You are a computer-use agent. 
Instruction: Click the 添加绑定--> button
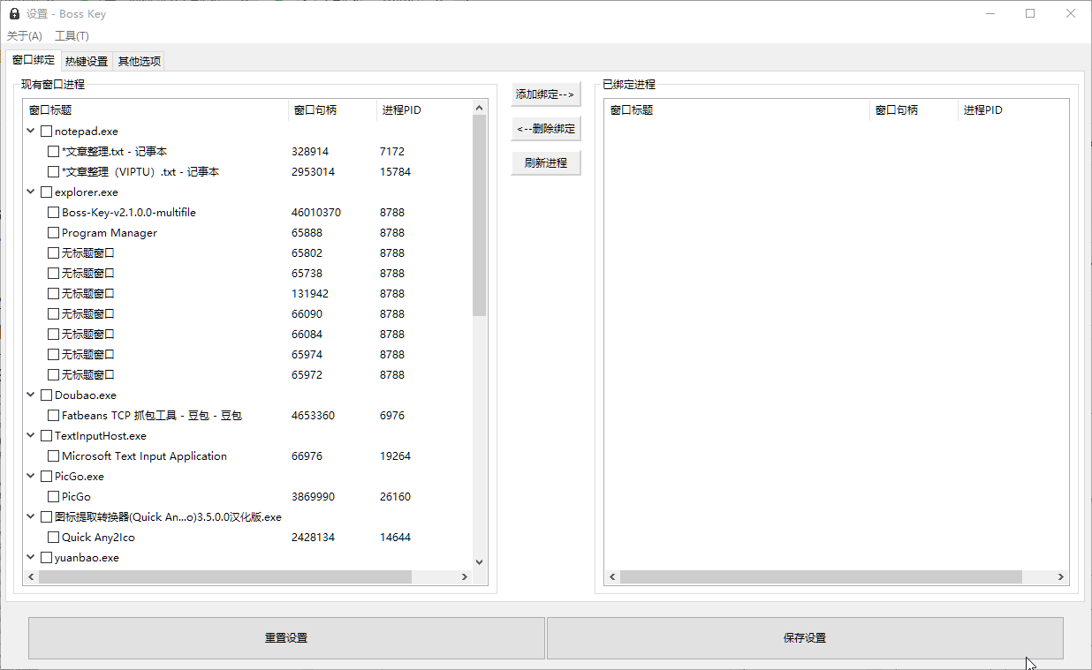coord(545,94)
